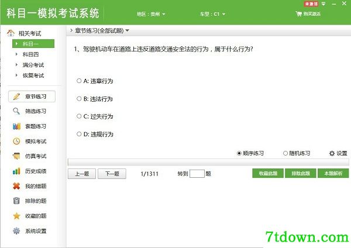Click the gear icon for 系统设置
Screen dimensions: 351x248
16,231
